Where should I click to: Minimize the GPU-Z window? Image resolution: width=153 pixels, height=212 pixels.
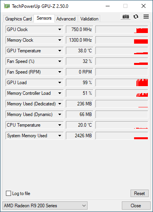tap(108, 6)
